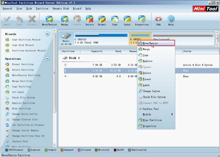
Task: Click Explore Partition sidebar icon
Action: point(7,103)
